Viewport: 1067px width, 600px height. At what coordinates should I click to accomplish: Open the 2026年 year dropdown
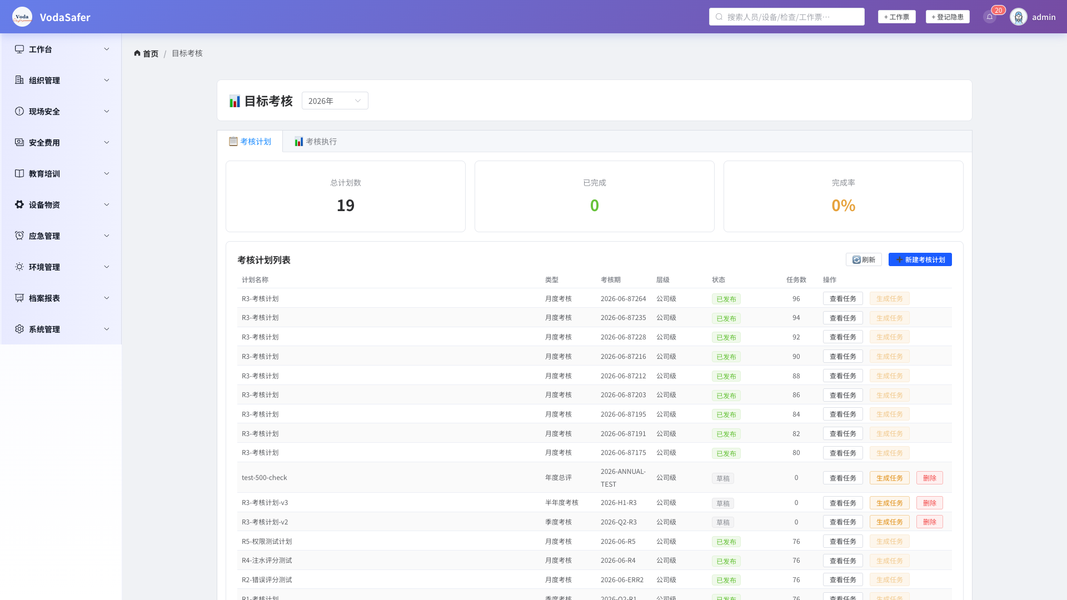335,101
